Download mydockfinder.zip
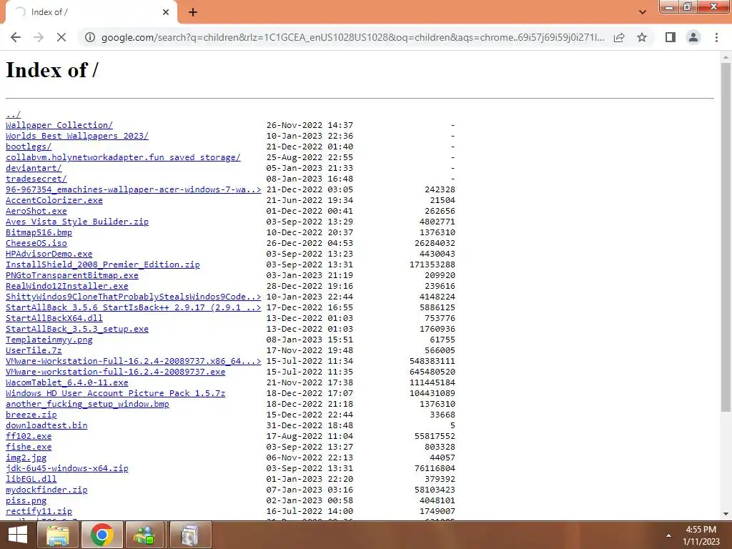The image size is (732, 549). coord(46,490)
